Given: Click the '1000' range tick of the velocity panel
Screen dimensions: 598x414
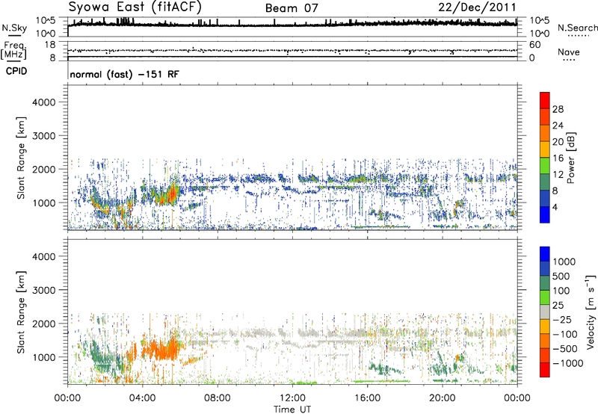Looking at the screenshot, I should pos(43,357).
